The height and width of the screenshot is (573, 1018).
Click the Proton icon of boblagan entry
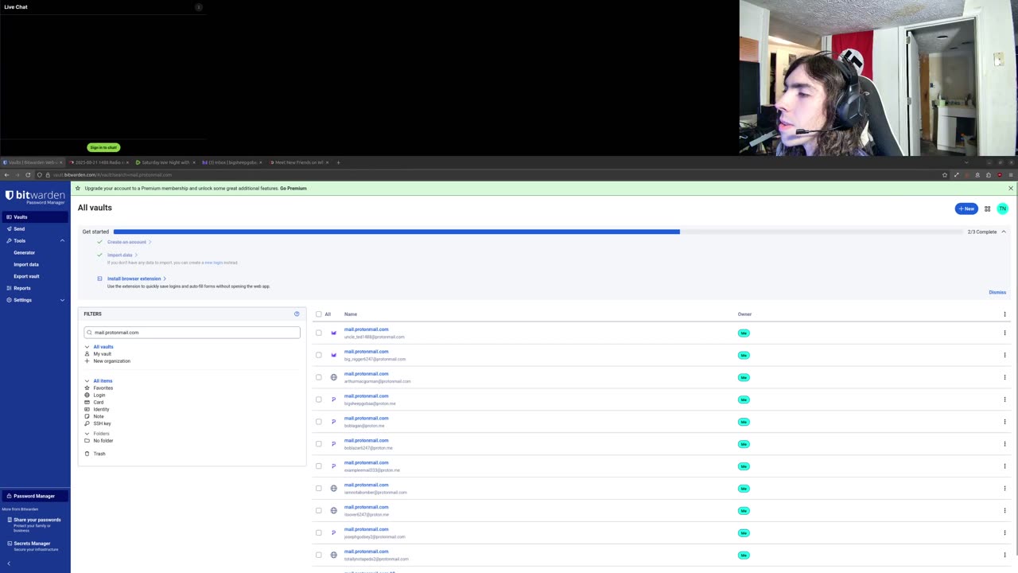(334, 422)
